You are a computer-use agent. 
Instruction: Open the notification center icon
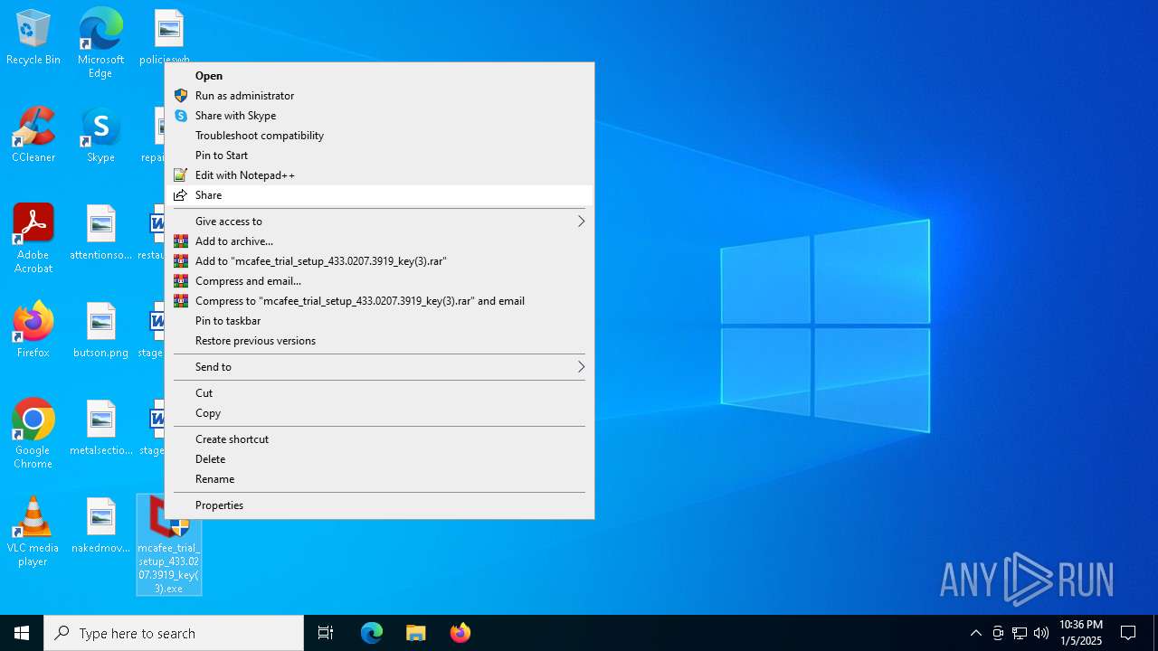1128,633
